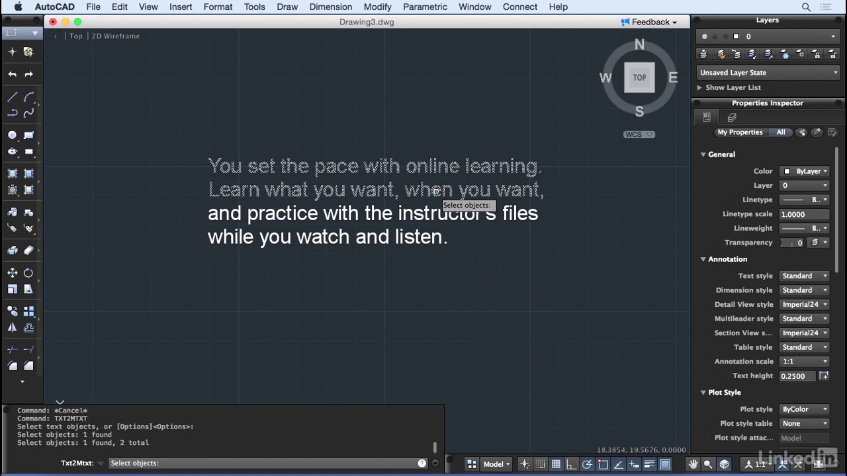
Task: Open the Color ByLayer dropdown
Action: click(x=804, y=171)
